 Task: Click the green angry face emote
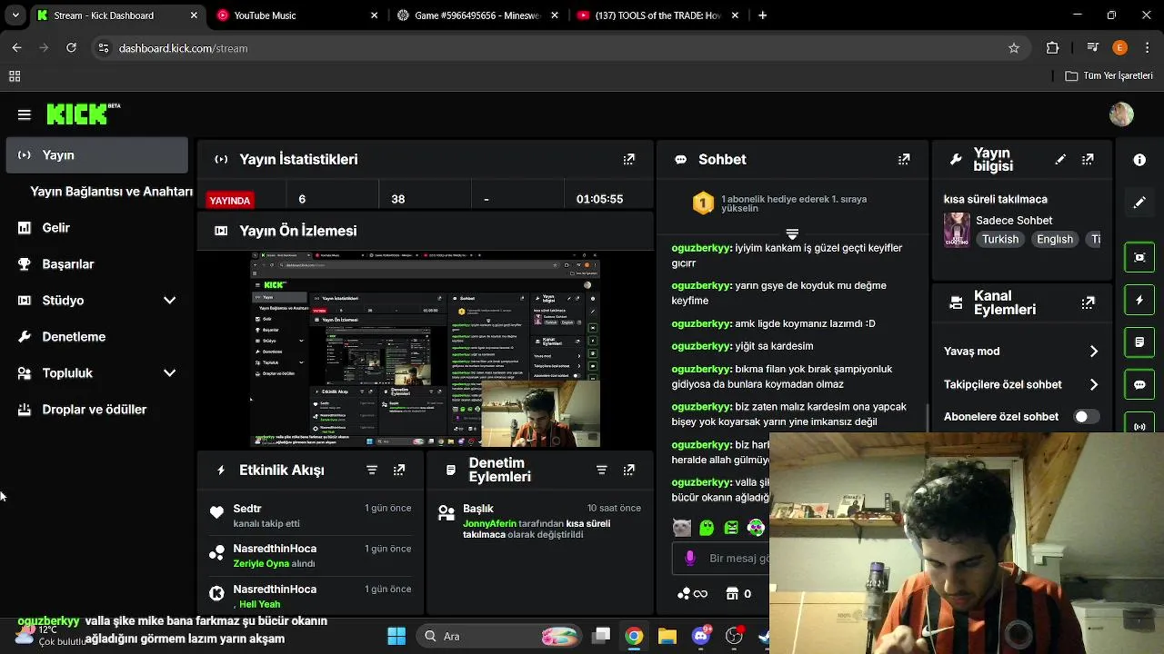(x=731, y=527)
